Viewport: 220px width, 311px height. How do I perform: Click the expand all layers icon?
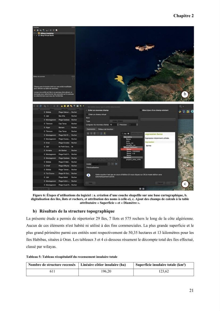point(51,30)
